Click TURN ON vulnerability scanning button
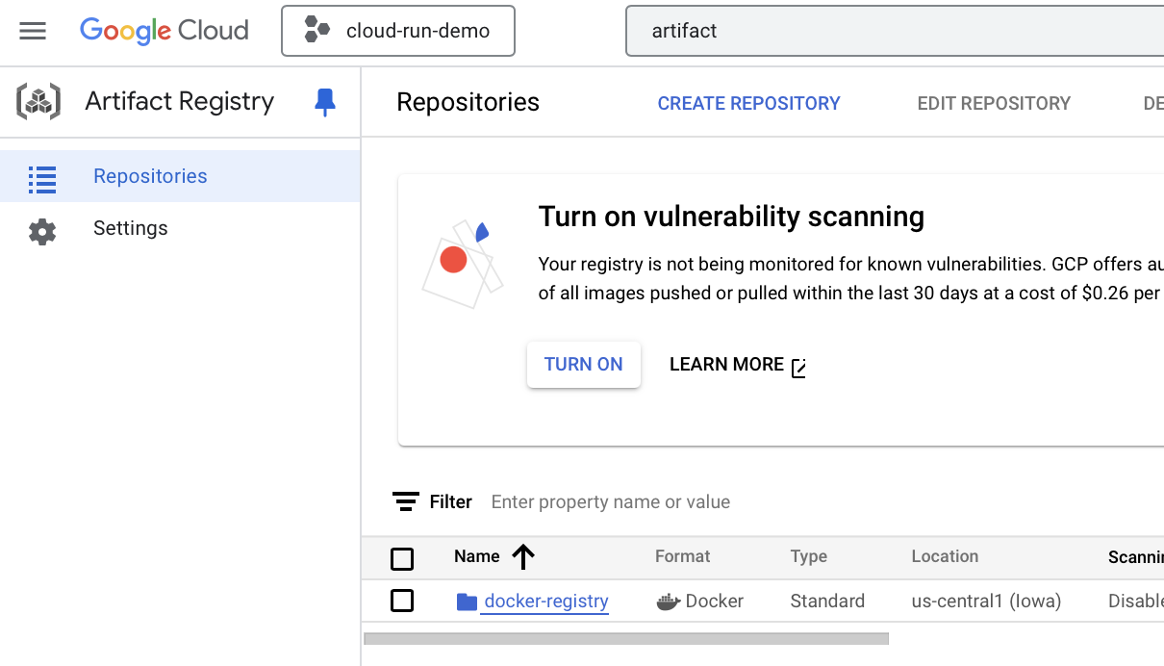 click(x=584, y=365)
